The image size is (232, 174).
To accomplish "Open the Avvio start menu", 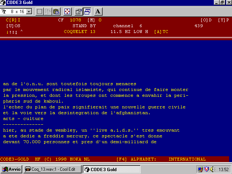I will (x=12, y=169).
